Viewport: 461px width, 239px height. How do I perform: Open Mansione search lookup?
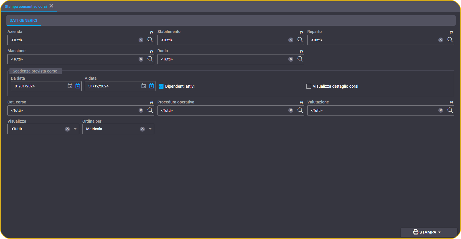pos(150,59)
